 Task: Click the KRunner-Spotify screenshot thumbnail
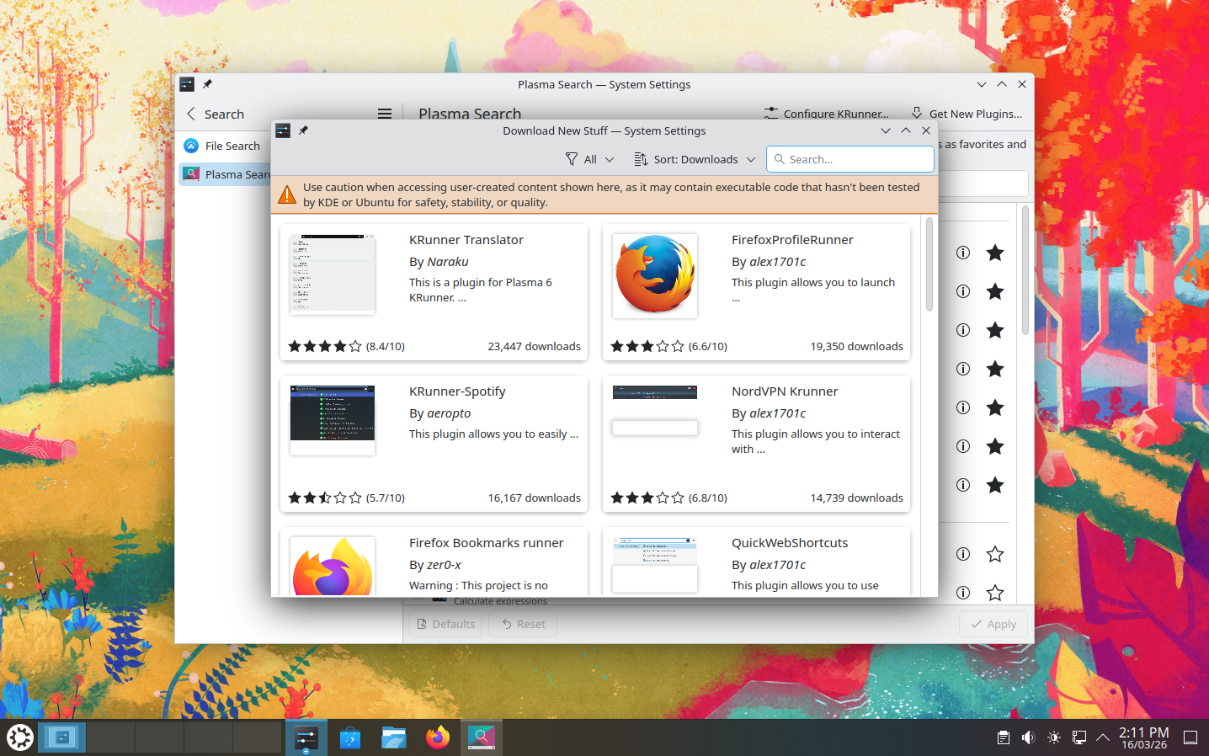coord(333,420)
